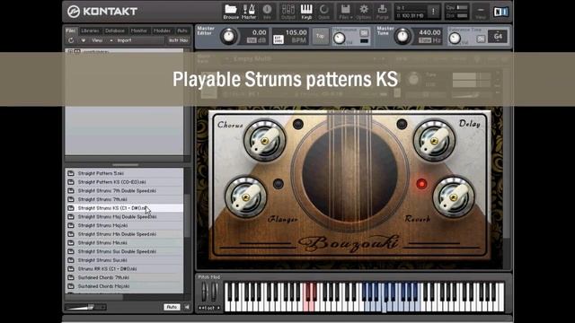Screen dimensions: 575x323
Task: Click the Reverb knob on Bouzouki
Action: click(454, 197)
